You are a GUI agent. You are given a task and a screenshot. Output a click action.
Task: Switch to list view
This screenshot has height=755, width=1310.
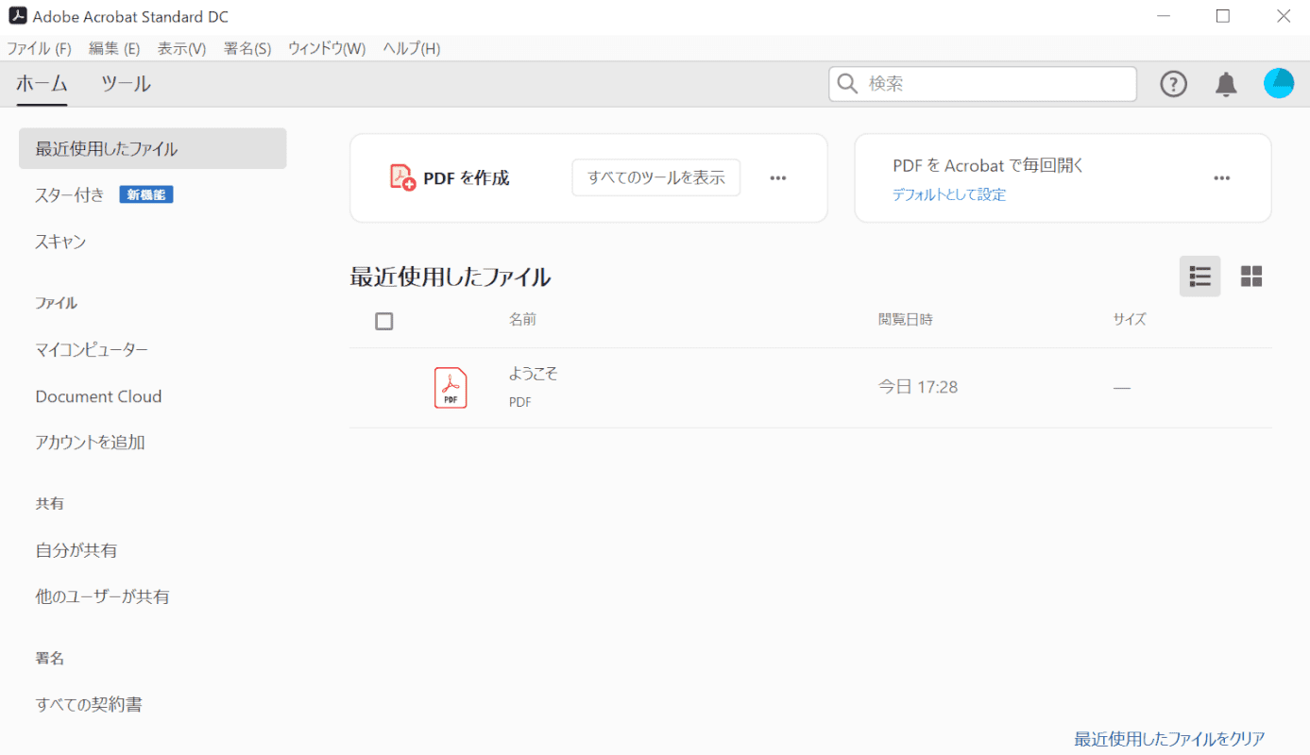click(x=1199, y=276)
